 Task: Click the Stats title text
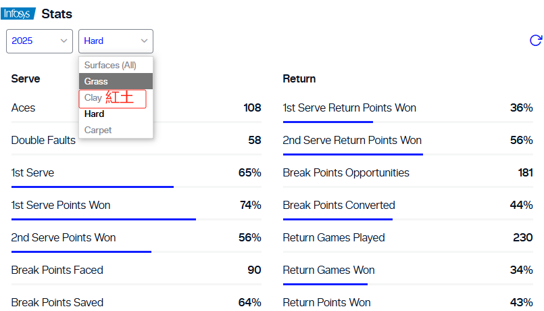[57, 14]
